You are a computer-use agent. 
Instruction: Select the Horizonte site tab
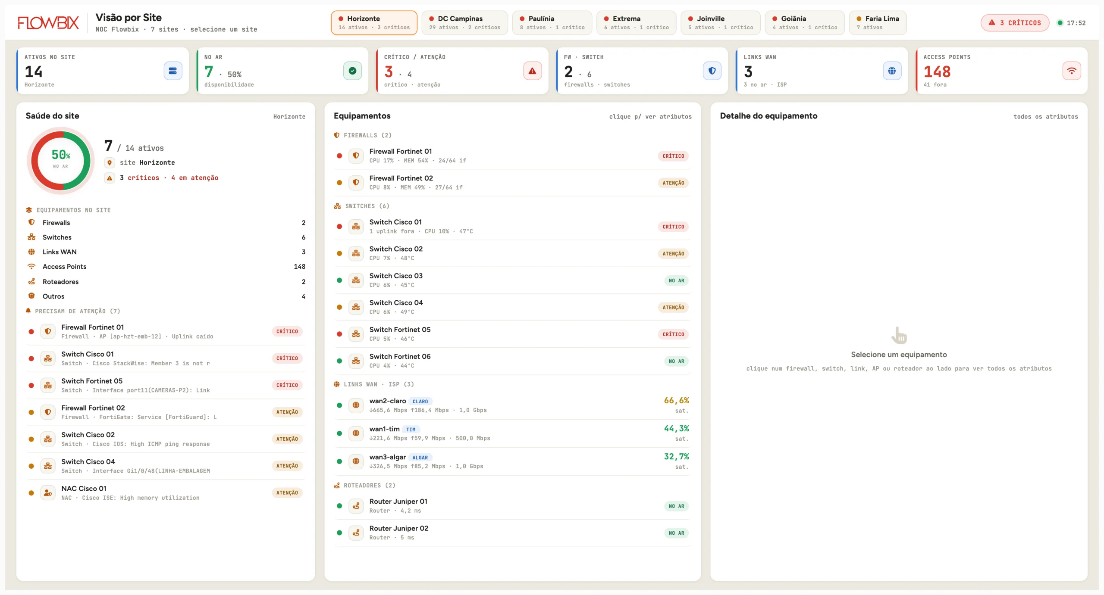point(374,23)
